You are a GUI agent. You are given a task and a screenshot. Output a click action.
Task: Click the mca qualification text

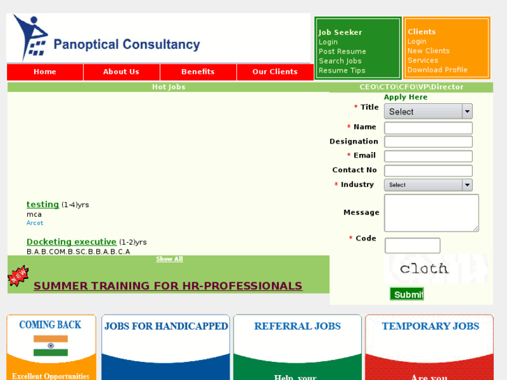click(34, 215)
